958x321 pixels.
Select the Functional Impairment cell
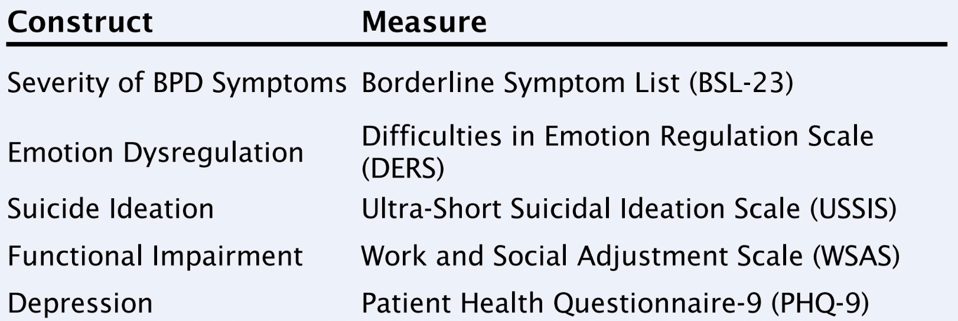point(155,256)
